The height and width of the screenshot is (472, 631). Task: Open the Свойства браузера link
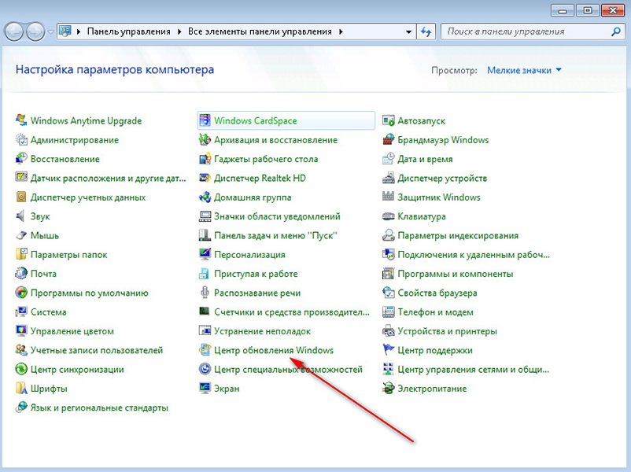(x=437, y=293)
